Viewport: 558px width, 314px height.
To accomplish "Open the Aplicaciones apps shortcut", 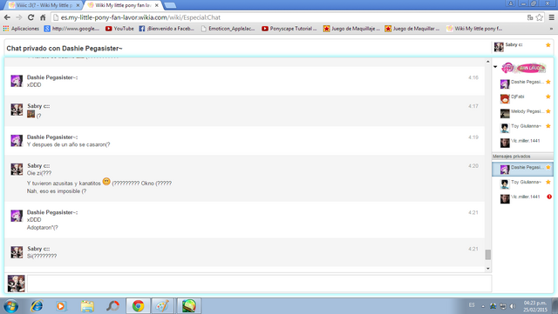I will pos(21,29).
